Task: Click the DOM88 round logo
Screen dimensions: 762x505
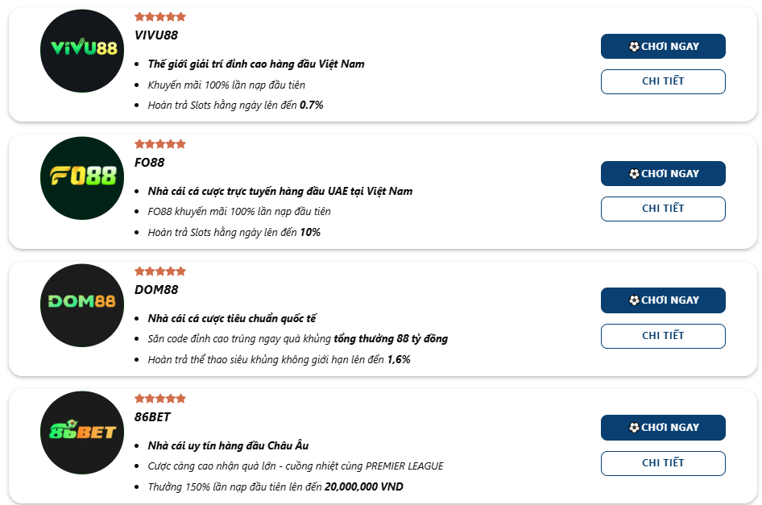Action: (82, 305)
